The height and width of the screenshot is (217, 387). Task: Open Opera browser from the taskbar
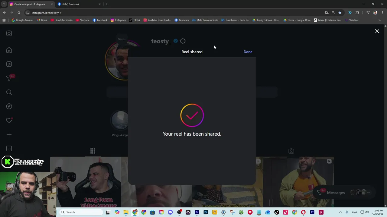(x=303, y=212)
